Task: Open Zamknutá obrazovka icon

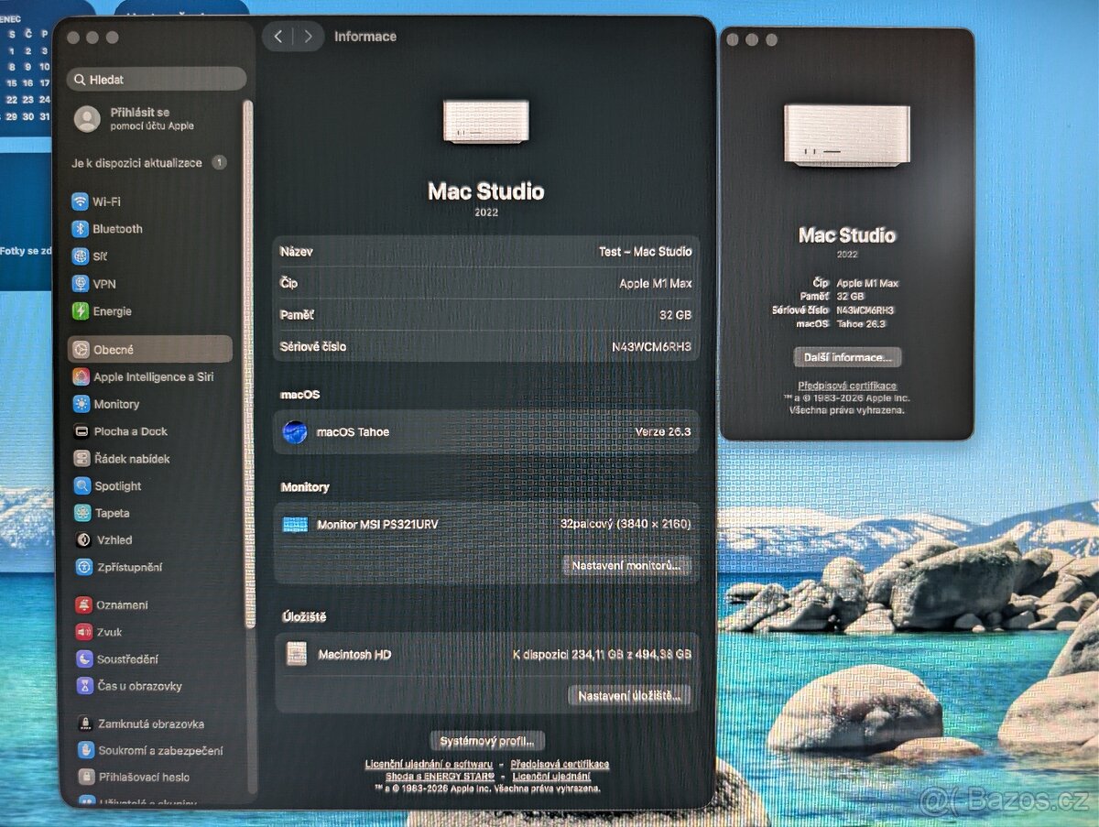Action: (x=85, y=724)
